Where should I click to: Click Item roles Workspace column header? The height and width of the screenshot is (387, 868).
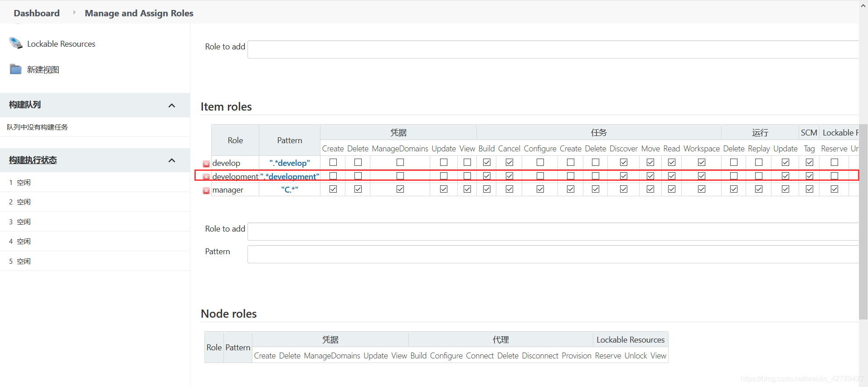point(702,149)
